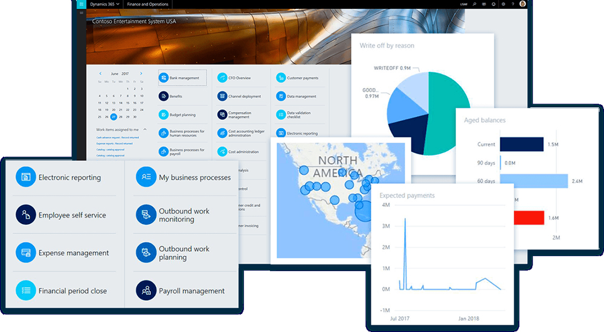Select highlighted date 27 in calendar
Image resolution: width=604 pixels, height=332 pixels.
click(114, 117)
